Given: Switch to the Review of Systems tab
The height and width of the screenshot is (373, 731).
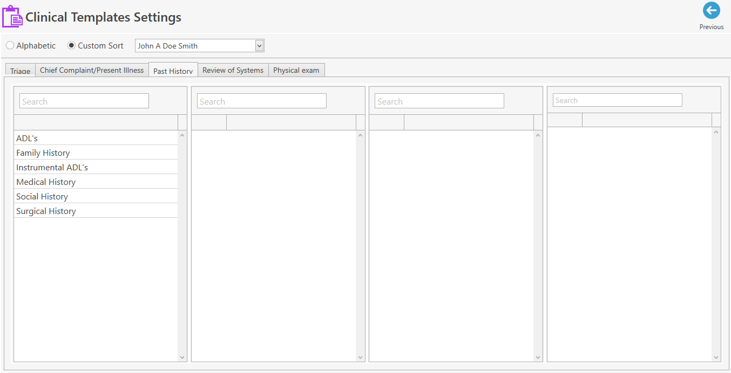Looking at the screenshot, I should pyautogui.click(x=233, y=70).
